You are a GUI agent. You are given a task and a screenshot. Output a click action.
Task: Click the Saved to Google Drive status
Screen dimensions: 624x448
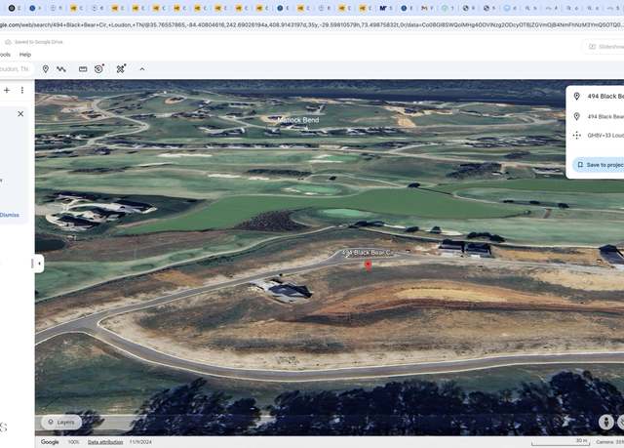[34, 42]
